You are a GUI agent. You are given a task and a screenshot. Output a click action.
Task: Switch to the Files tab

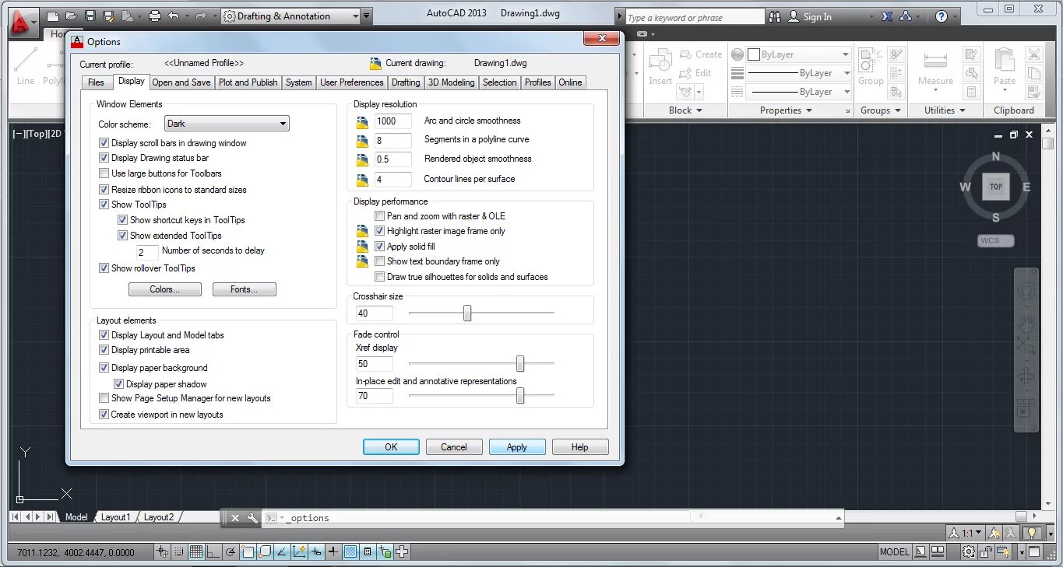96,82
